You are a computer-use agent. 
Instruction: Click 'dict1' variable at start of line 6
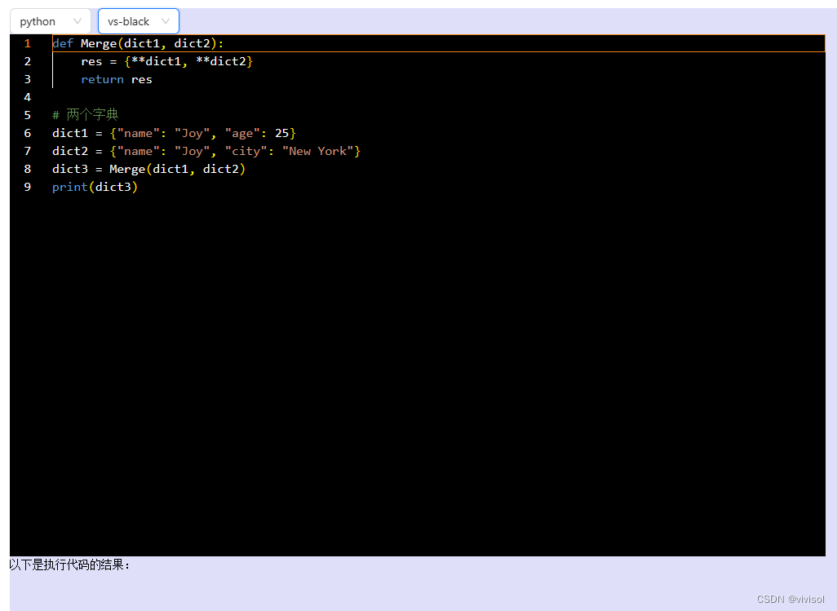coord(70,133)
